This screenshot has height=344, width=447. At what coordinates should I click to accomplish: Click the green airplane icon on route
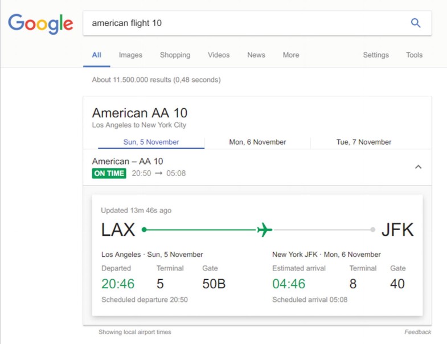point(265,230)
